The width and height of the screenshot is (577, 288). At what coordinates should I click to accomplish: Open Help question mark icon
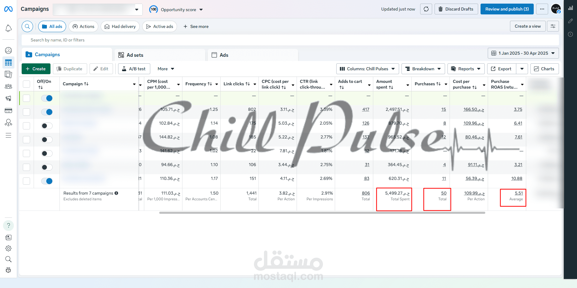pos(8,226)
